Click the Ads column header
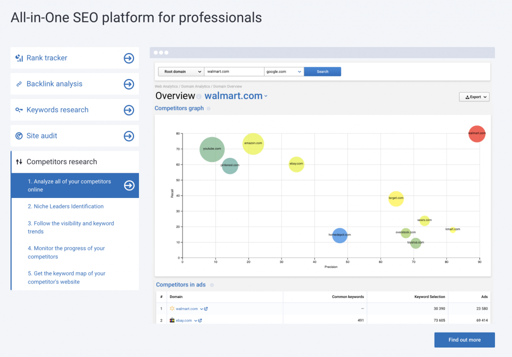512x357 pixels. point(484,297)
